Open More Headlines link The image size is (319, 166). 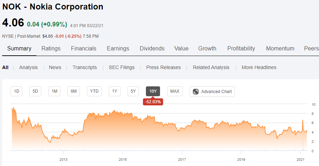pos(259,67)
